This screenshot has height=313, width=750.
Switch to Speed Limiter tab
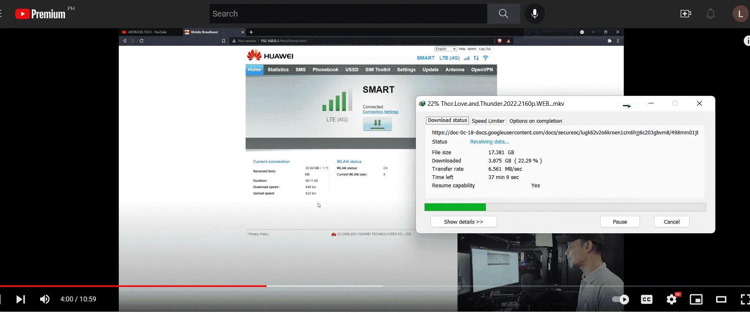[488, 121]
